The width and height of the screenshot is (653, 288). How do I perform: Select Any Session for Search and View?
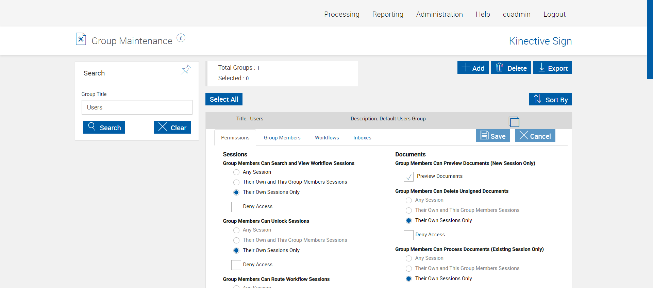tap(236, 172)
